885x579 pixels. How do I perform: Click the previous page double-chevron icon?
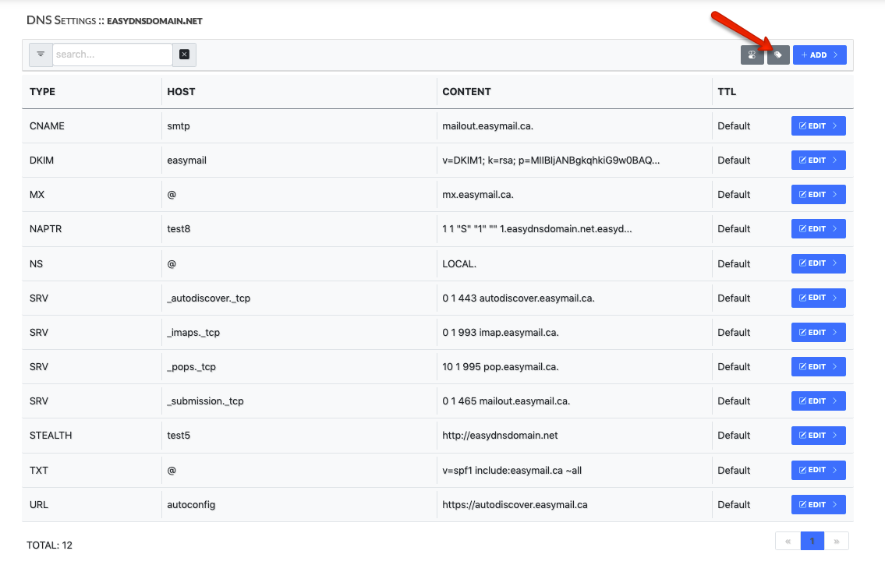point(788,541)
